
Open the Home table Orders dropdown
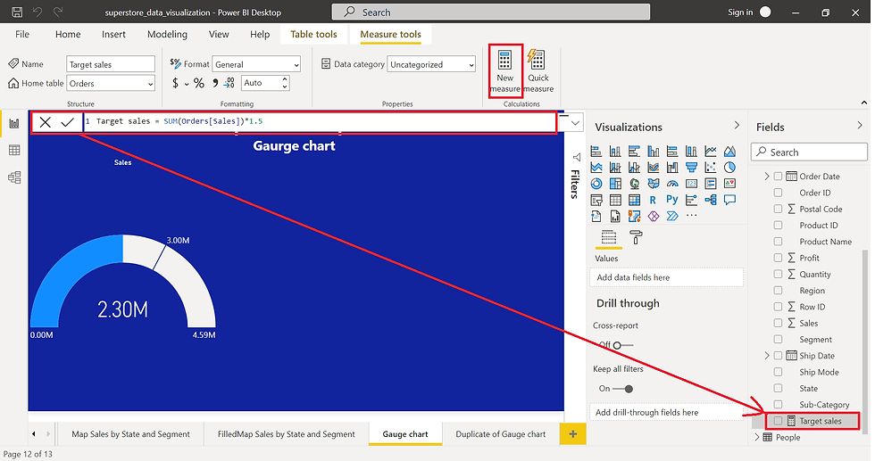click(x=111, y=84)
